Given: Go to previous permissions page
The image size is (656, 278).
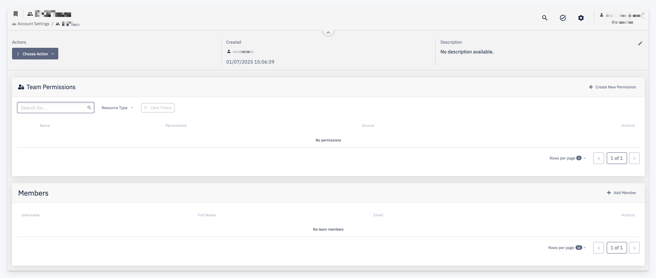Looking at the screenshot, I should [x=598, y=158].
